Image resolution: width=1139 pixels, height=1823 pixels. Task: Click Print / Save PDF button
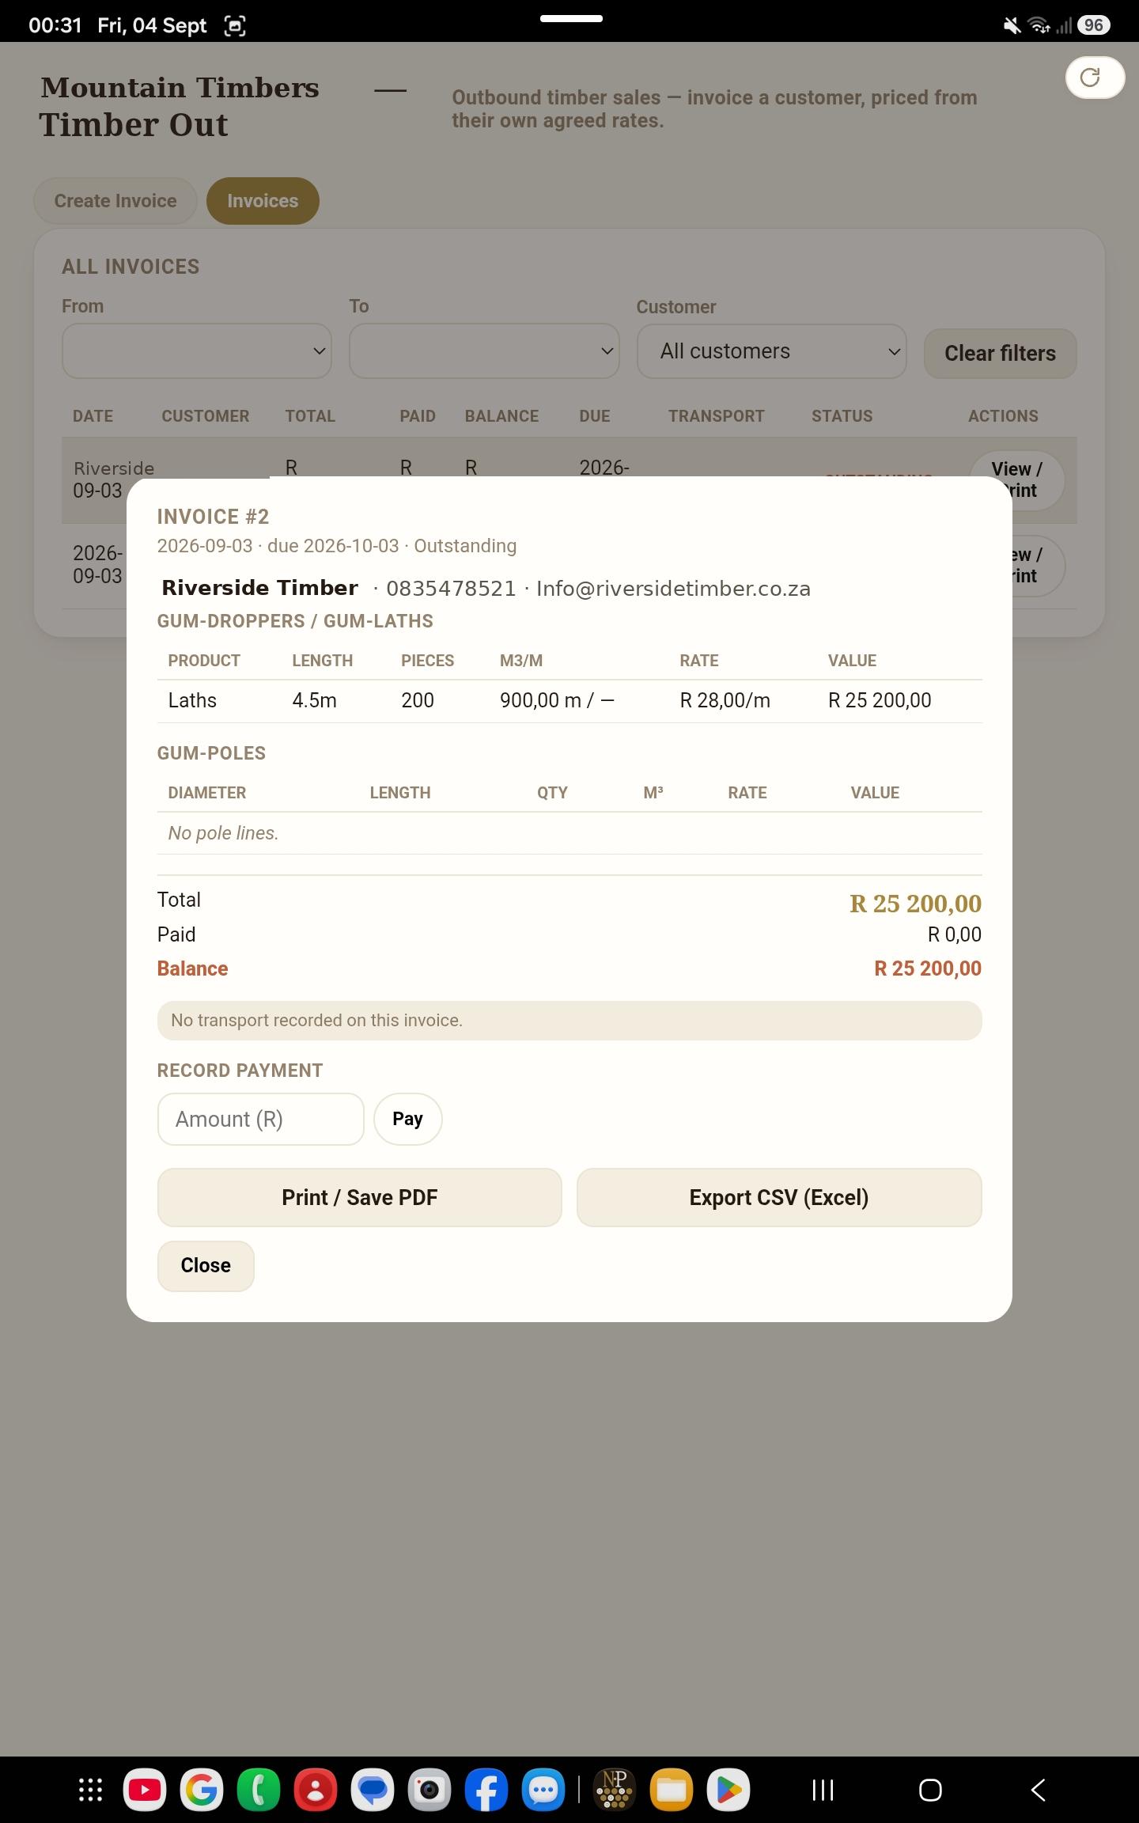tap(359, 1197)
